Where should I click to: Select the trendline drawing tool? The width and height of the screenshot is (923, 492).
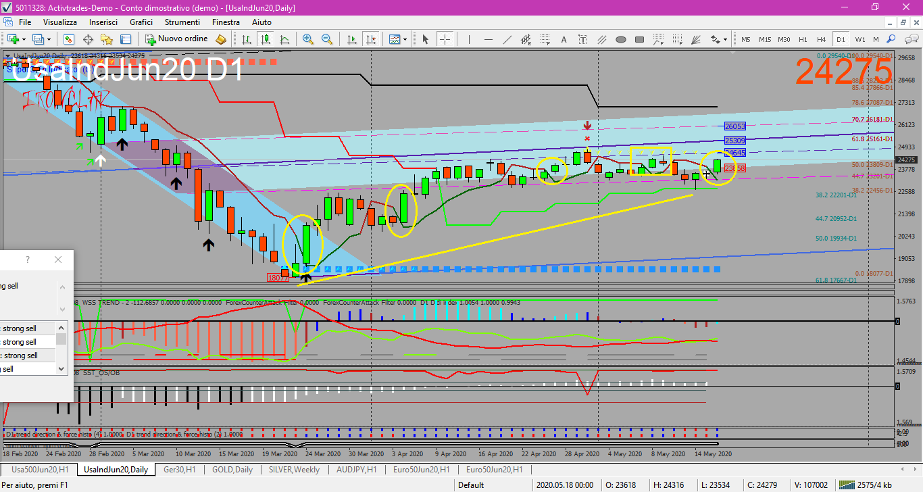click(507, 39)
